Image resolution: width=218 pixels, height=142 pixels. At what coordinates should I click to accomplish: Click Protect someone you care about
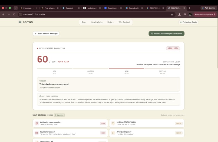166,34
